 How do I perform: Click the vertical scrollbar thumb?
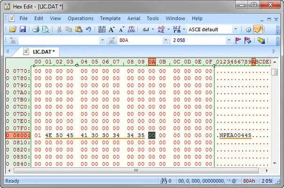tap(275, 72)
